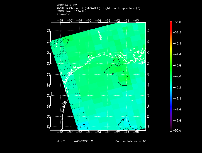Click the 29 label on the right latitude axis
This screenshot has width=202, height=153.
148,63
